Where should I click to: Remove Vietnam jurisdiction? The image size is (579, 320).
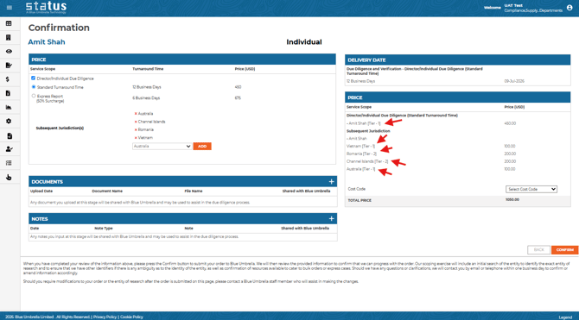136,137
